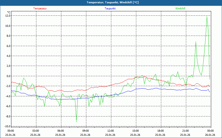Click the red Temperatur legend label
Viewport: 222px width, 138px height.
(x=40, y=9)
